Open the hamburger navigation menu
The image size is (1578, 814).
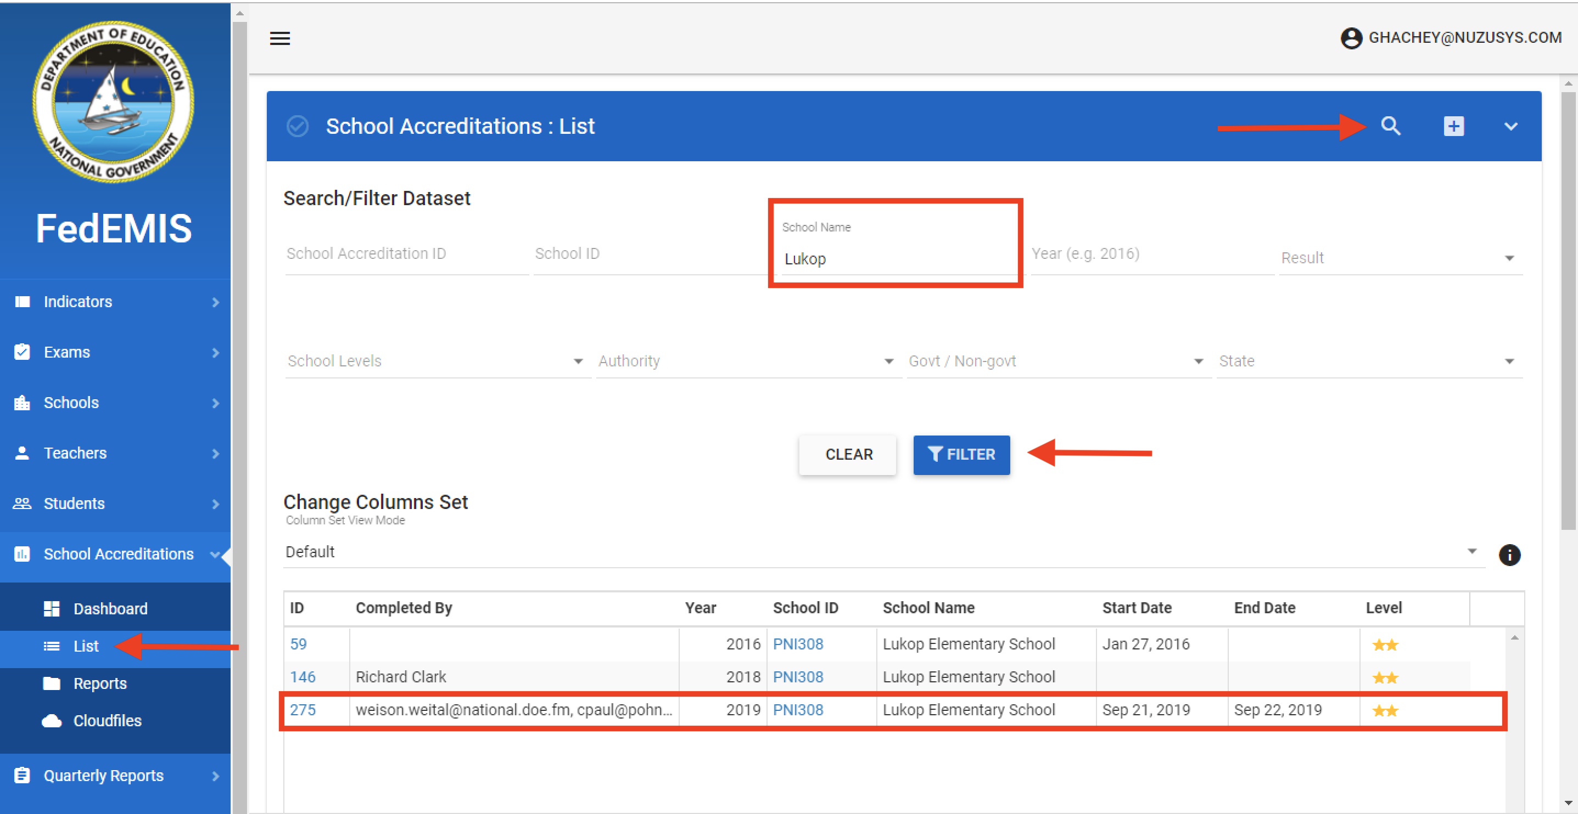(x=280, y=38)
